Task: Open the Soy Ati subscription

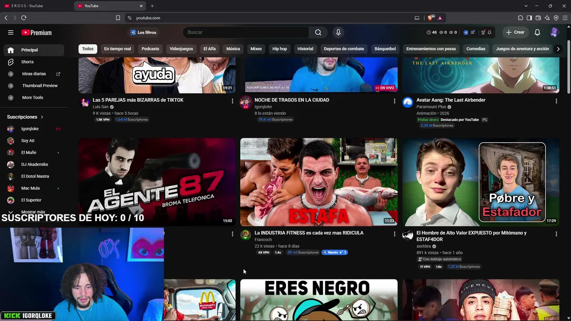Action: [34, 141]
